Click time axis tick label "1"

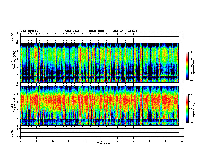tap(36, 141)
